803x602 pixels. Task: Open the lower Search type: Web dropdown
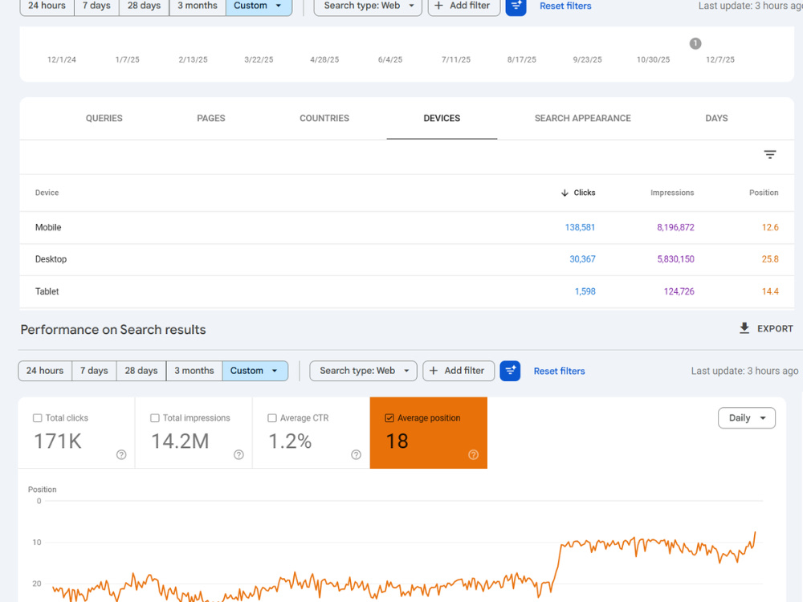pos(363,371)
